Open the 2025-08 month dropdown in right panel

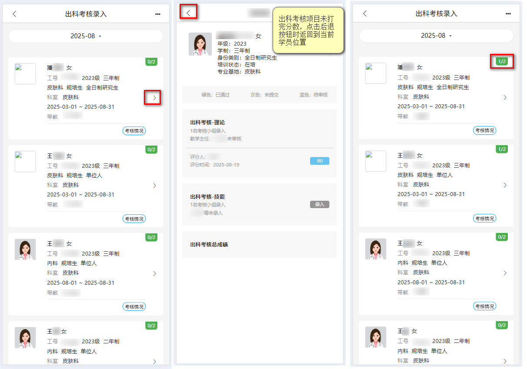point(436,36)
